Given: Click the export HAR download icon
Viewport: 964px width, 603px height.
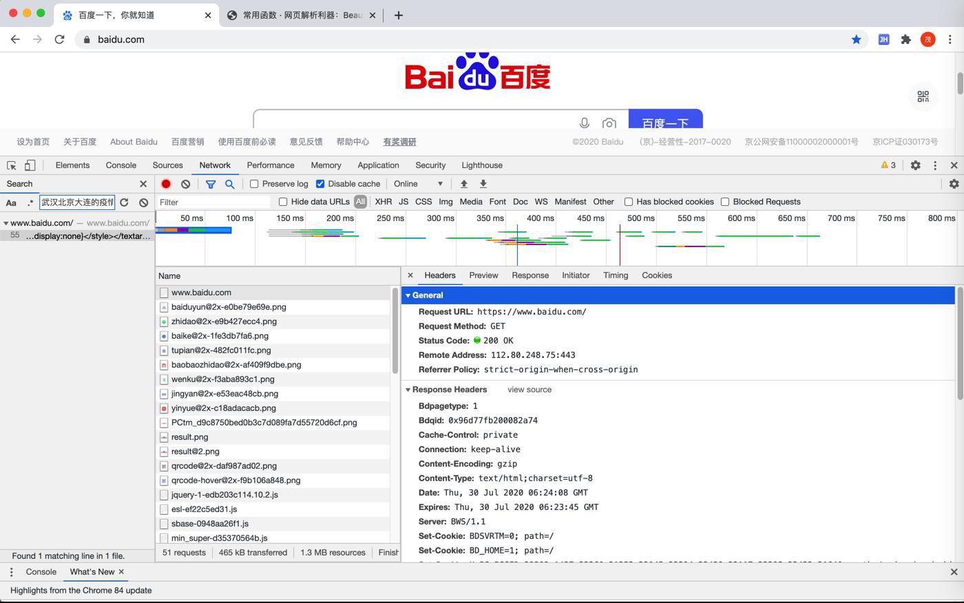Looking at the screenshot, I should coord(483,184).
